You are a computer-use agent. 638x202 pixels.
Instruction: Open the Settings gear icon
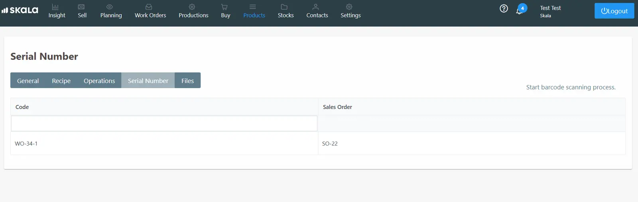(349, 7)
